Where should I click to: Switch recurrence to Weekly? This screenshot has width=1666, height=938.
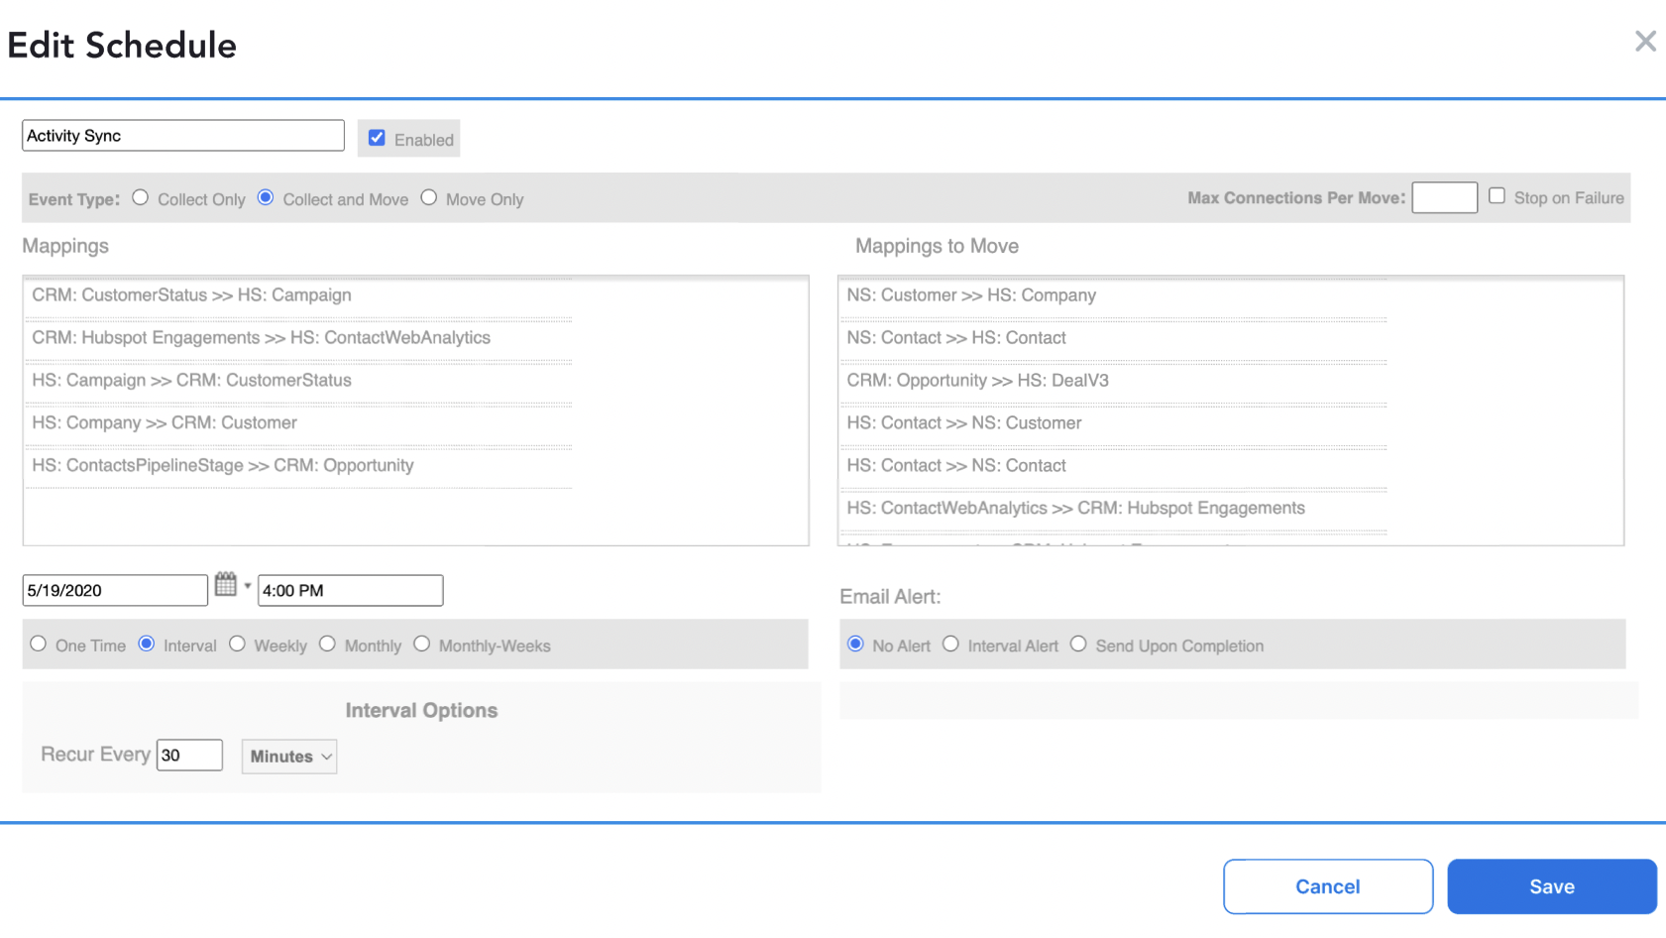pos(238,644)
